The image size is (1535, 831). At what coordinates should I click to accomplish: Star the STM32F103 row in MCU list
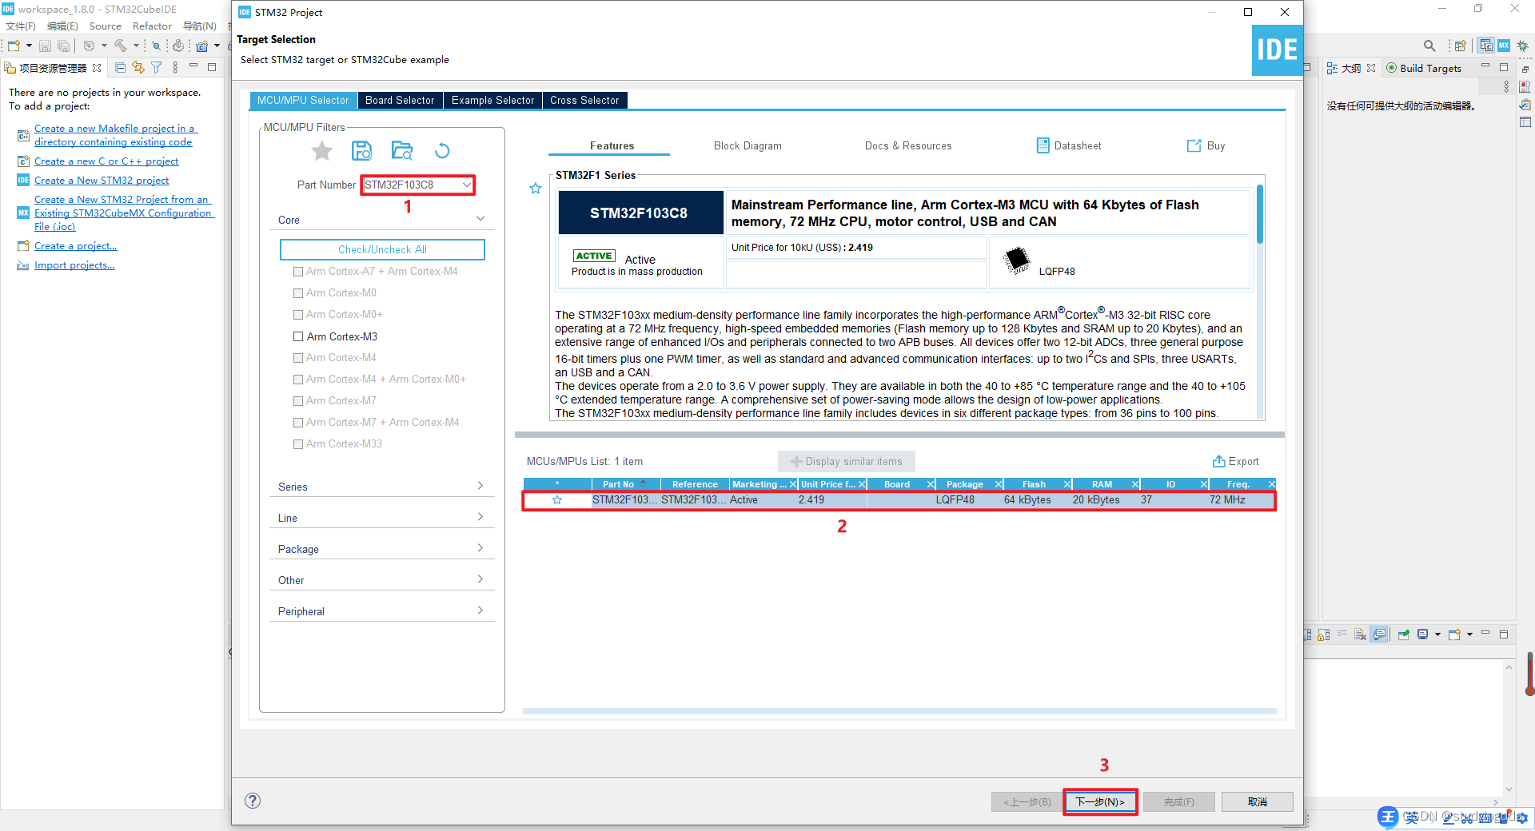coord(557,500)
